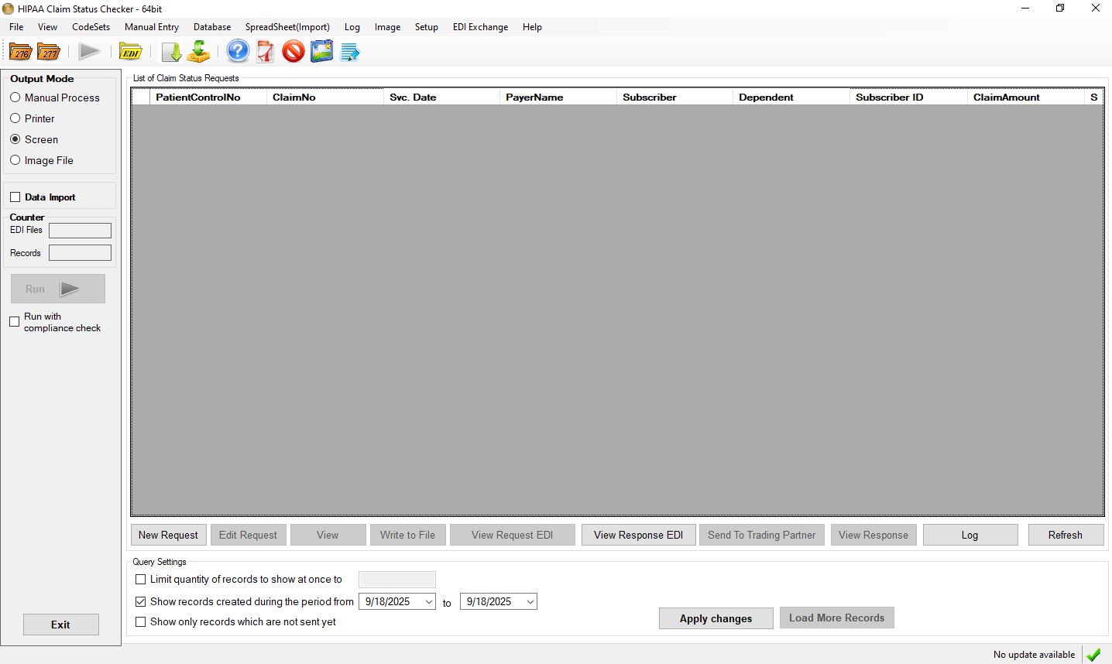Click the Run button

pos(58,289)
